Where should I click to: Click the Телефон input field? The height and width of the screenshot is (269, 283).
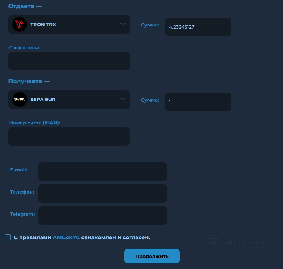tap(103, 194)
